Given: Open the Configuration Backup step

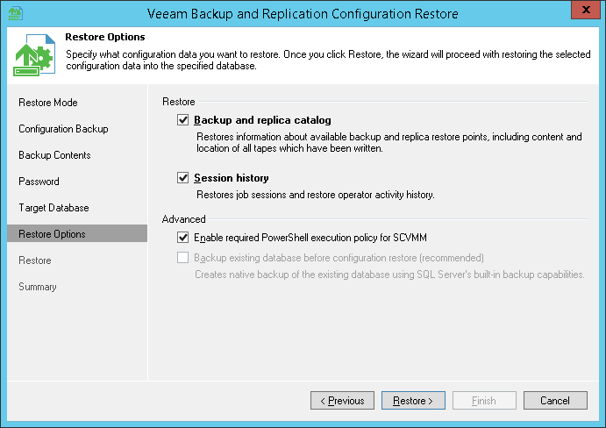Looking at the screenshot, I should point(63,129).
